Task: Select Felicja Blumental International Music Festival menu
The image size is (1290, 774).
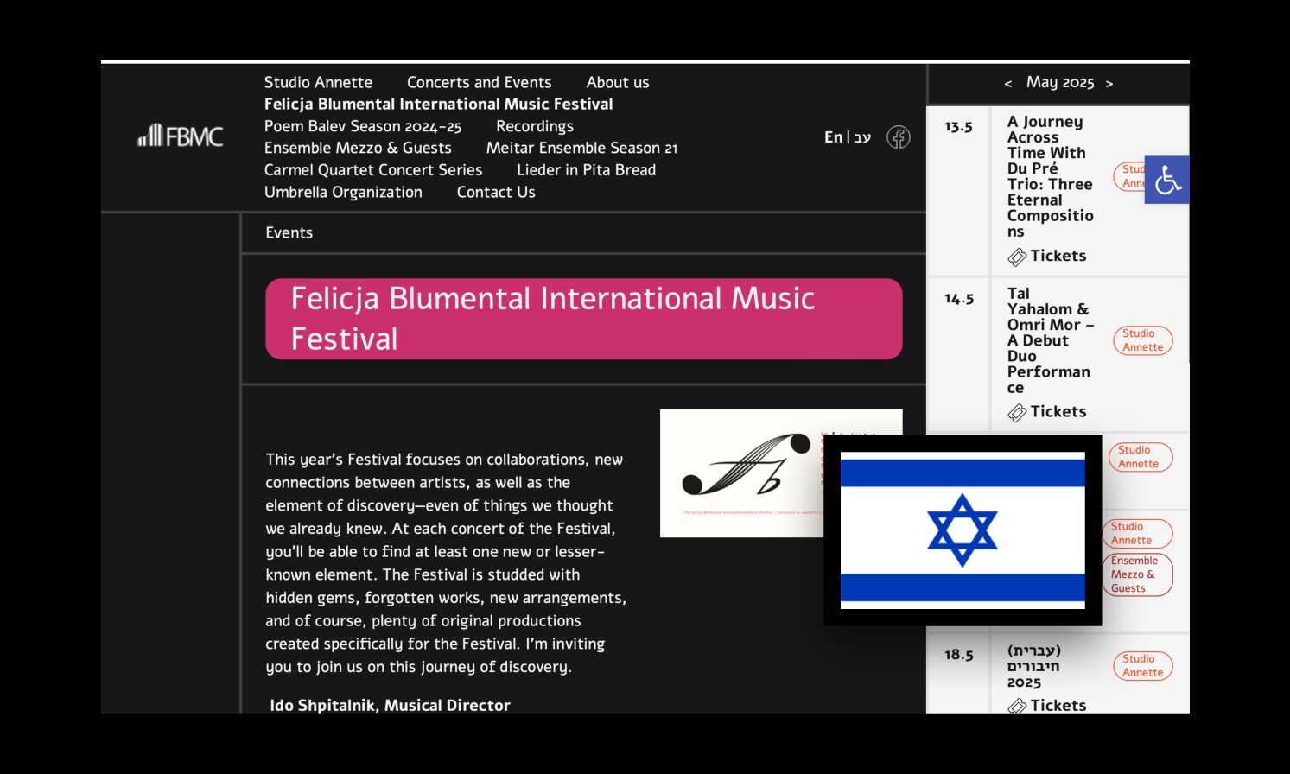Action: tap(438, 104)
